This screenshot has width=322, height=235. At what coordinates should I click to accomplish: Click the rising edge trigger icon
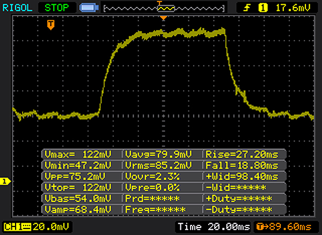[x=247, y=7]
